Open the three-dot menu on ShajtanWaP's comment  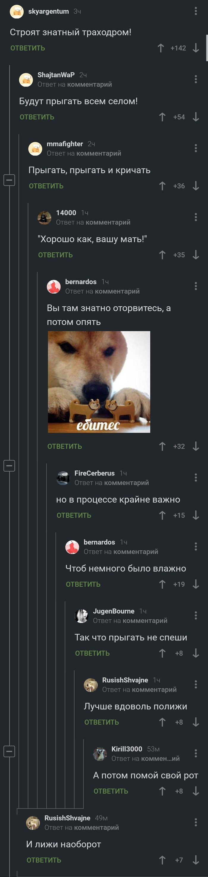click(x=196, y=79)
